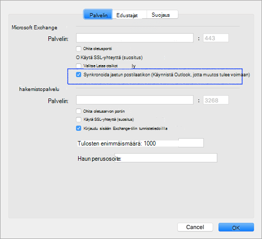Click the Microsoft Exchange section heading
262x239 pixels.
point(34,27)
